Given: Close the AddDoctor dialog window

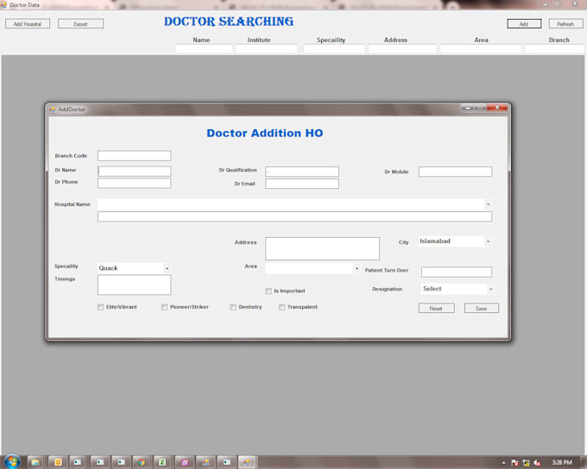Looking at the screenshot, I should [497, 108].
